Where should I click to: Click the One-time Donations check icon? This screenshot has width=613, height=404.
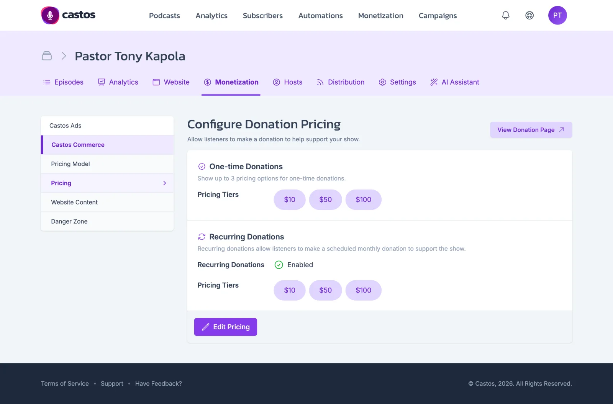(202, 167)
